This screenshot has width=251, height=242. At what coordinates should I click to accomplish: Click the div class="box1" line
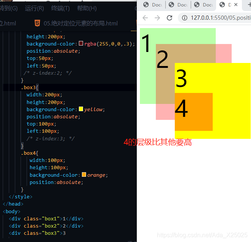[46, 218]
